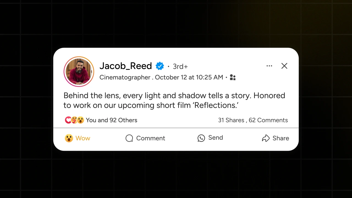Click the 3rd+ connection label
Image resolution: width=352 pixels, height=198 pixels.
pos(180,66)
